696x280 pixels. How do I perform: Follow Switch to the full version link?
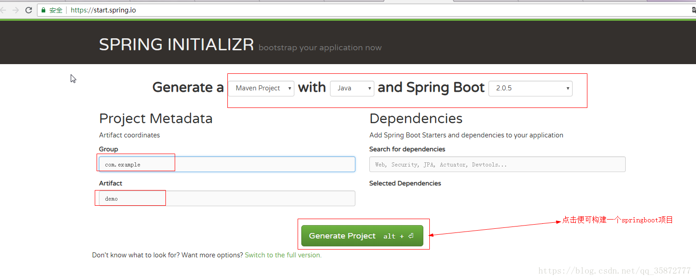(283, 255)
